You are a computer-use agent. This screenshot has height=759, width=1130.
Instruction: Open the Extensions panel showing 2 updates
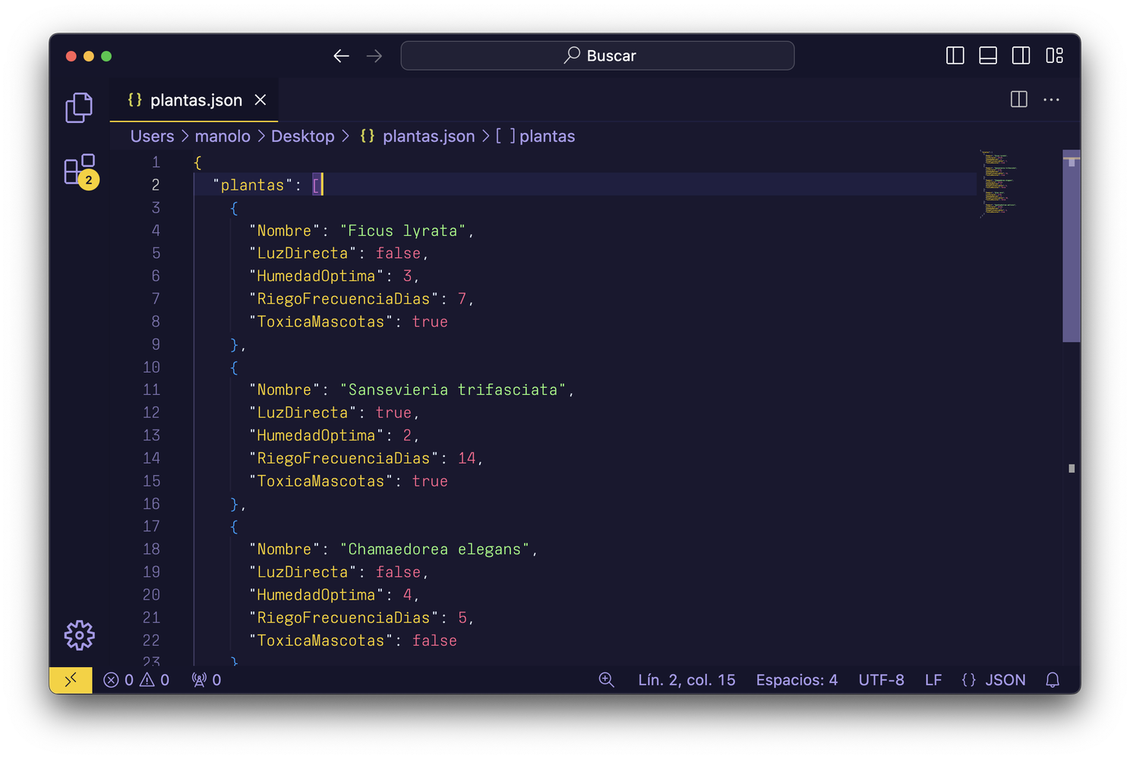(x=79, y=171)
